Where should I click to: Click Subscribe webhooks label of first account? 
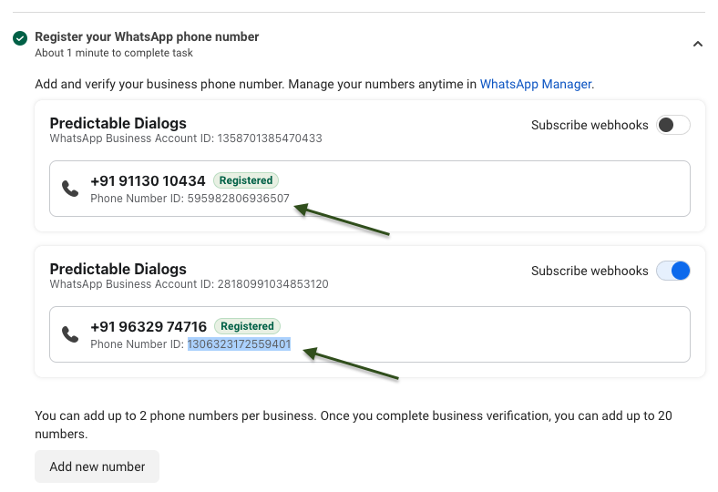coord(590,125)
